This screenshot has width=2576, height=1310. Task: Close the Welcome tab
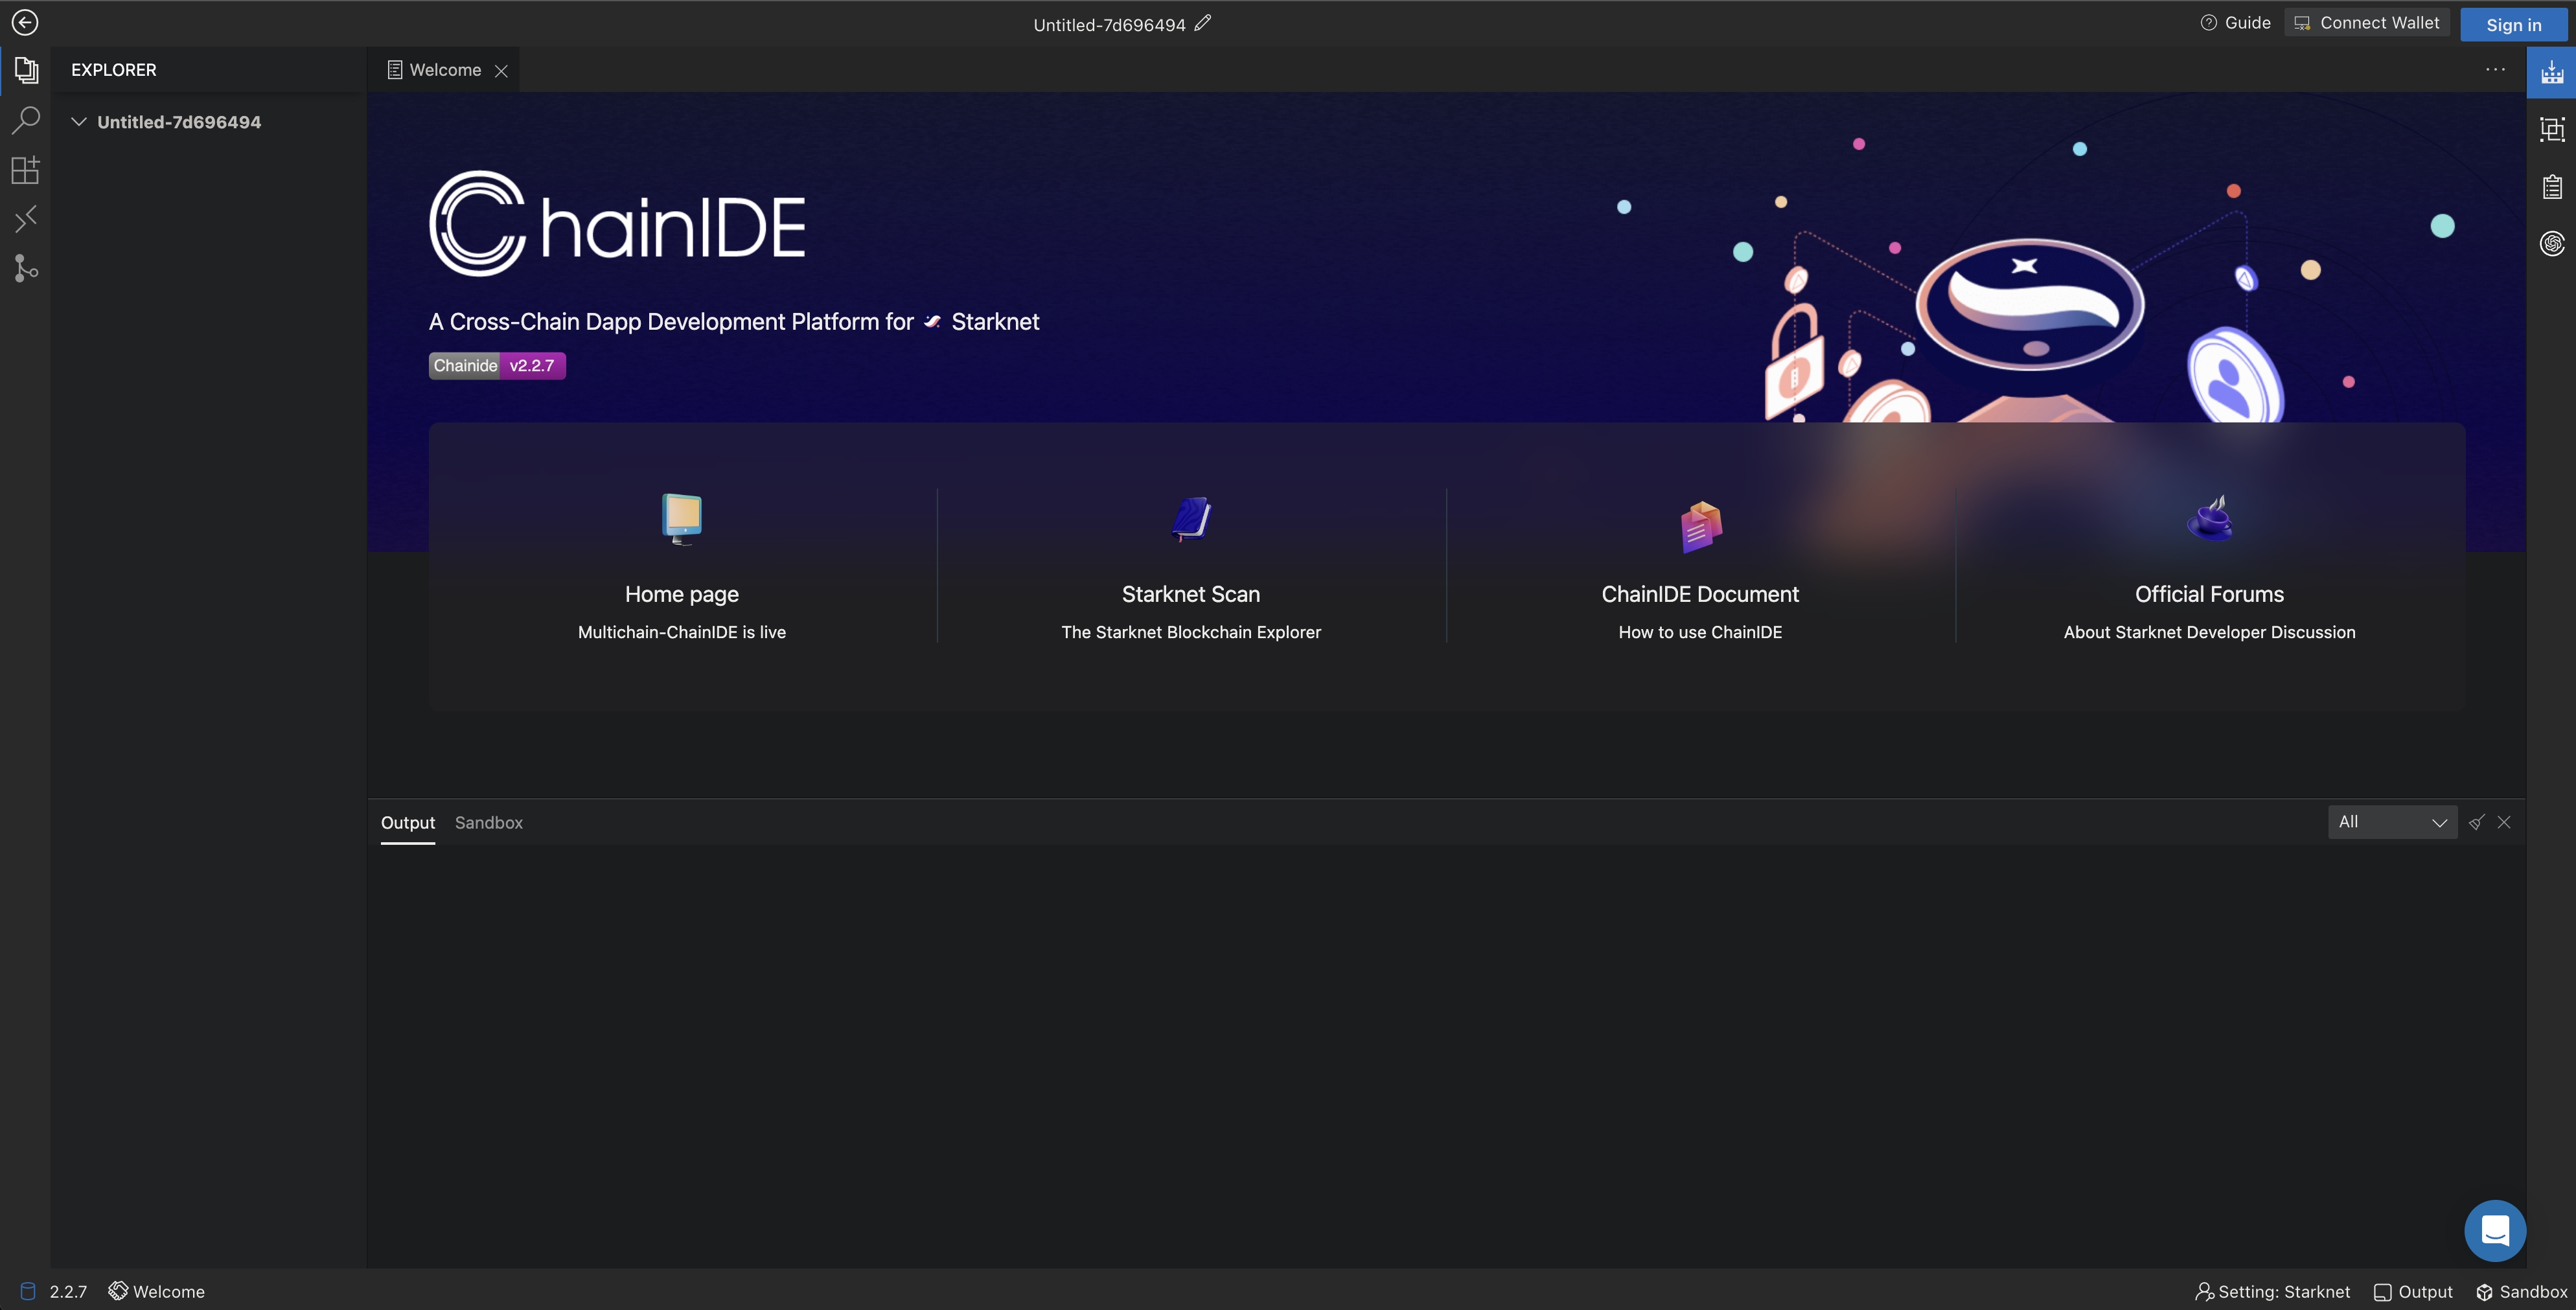(502, 70)
